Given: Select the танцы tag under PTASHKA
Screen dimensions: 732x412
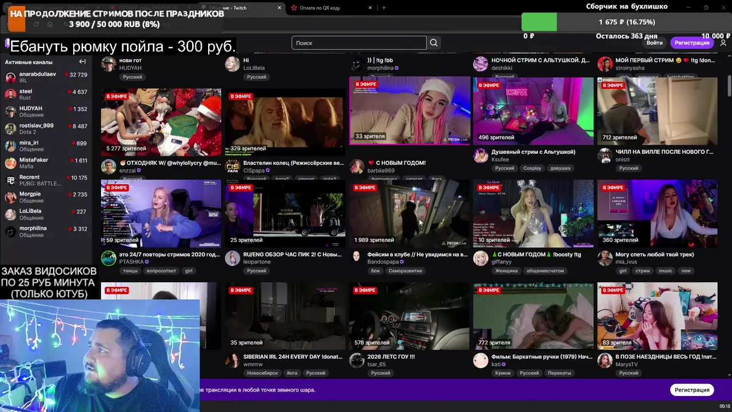Looking at the screenshot, I should pyautogui.click(x=130, y=271).
